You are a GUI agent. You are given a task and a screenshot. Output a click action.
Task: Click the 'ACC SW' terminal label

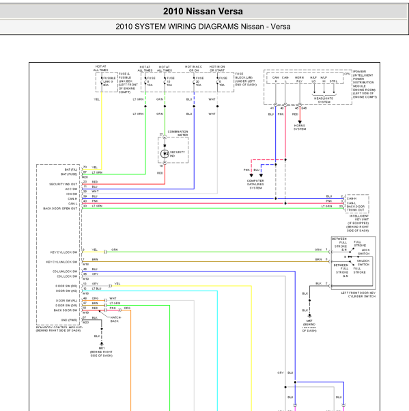pos(71,189)
